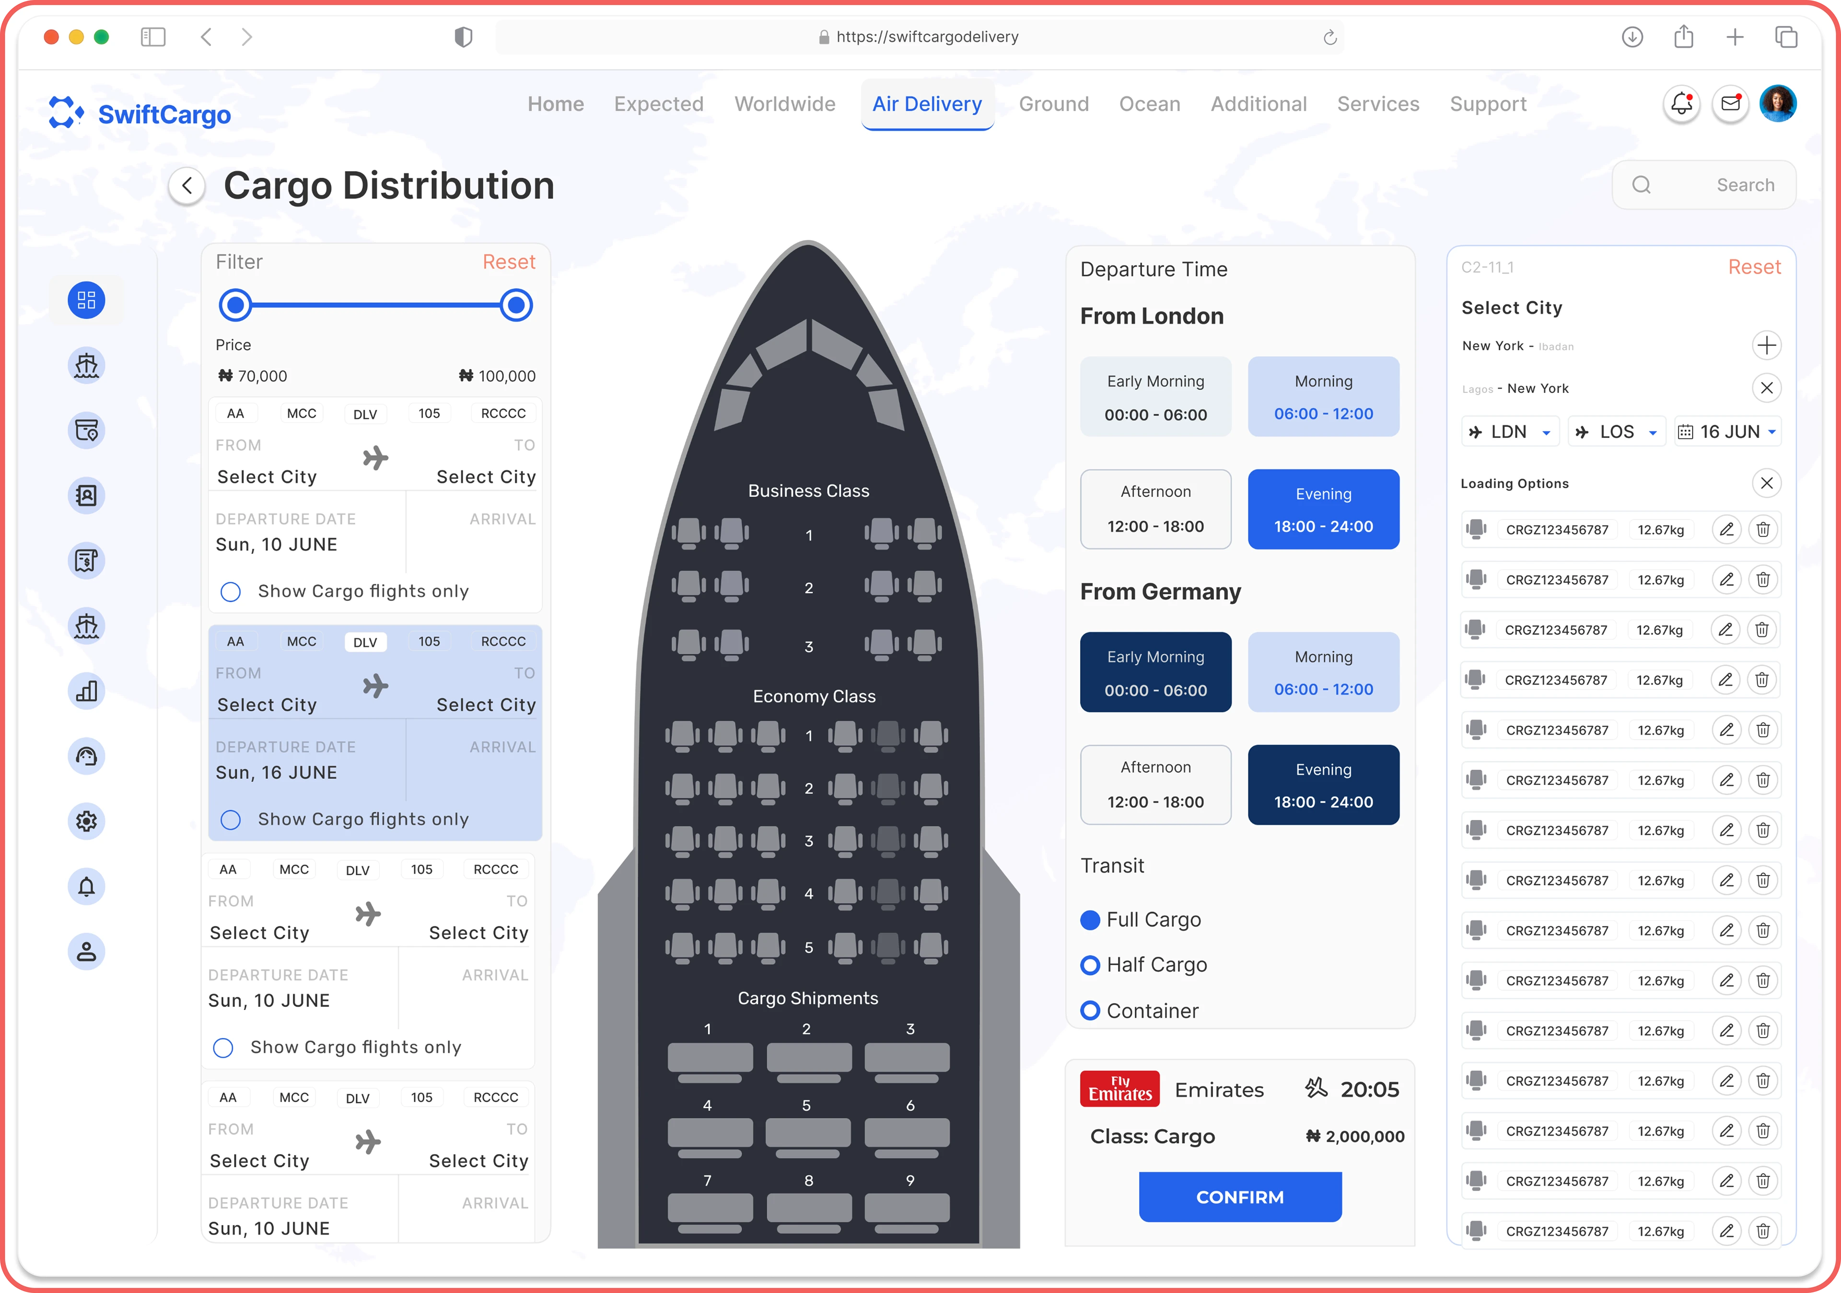Open the Worldwide navigation tab
This screenshot has width=1841, height=1293.
784,104
